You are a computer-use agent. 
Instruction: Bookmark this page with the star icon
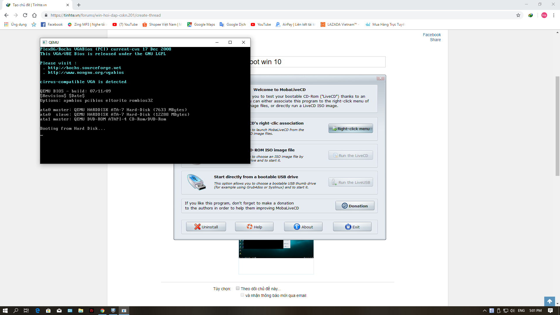coord(518,15)
